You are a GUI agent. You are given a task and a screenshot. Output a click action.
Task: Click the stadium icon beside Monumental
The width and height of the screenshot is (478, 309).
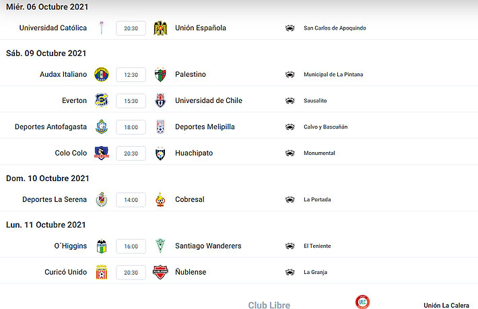(290, 153)
